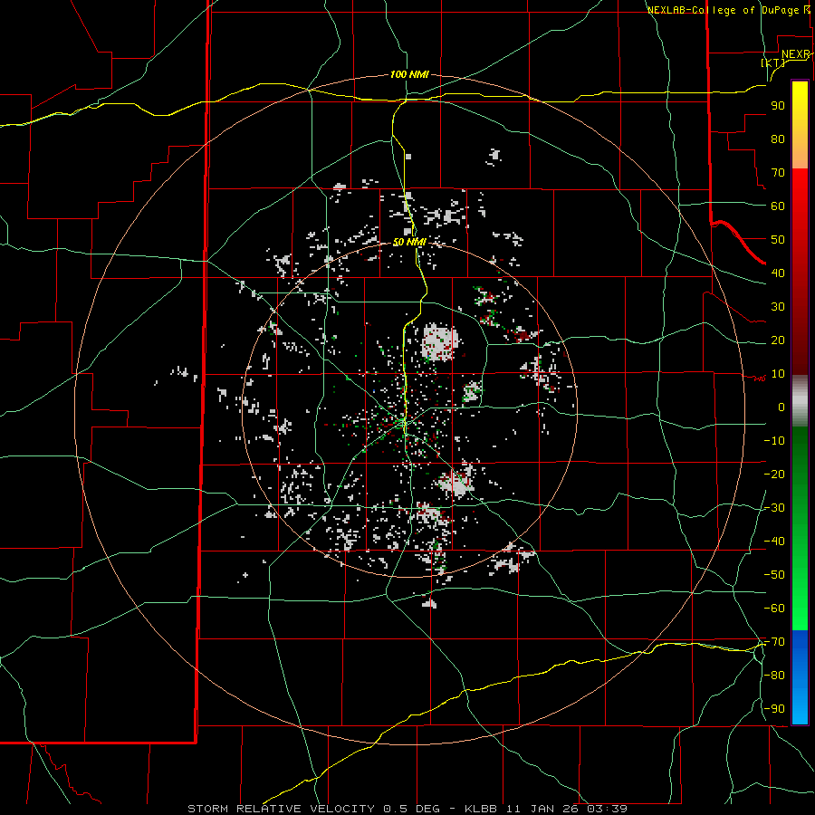Click the -40 scale value
This screenshot has width=815, height=815.
tap(774, 542)
